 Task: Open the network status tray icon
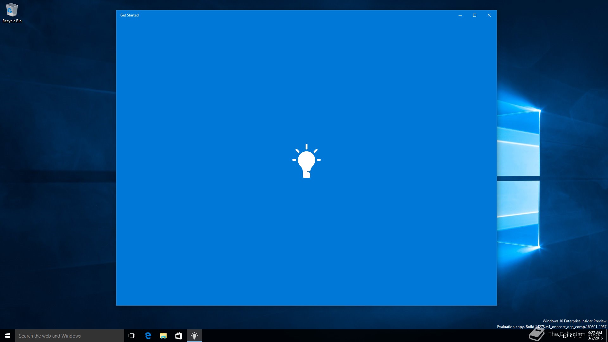[565, 336]
